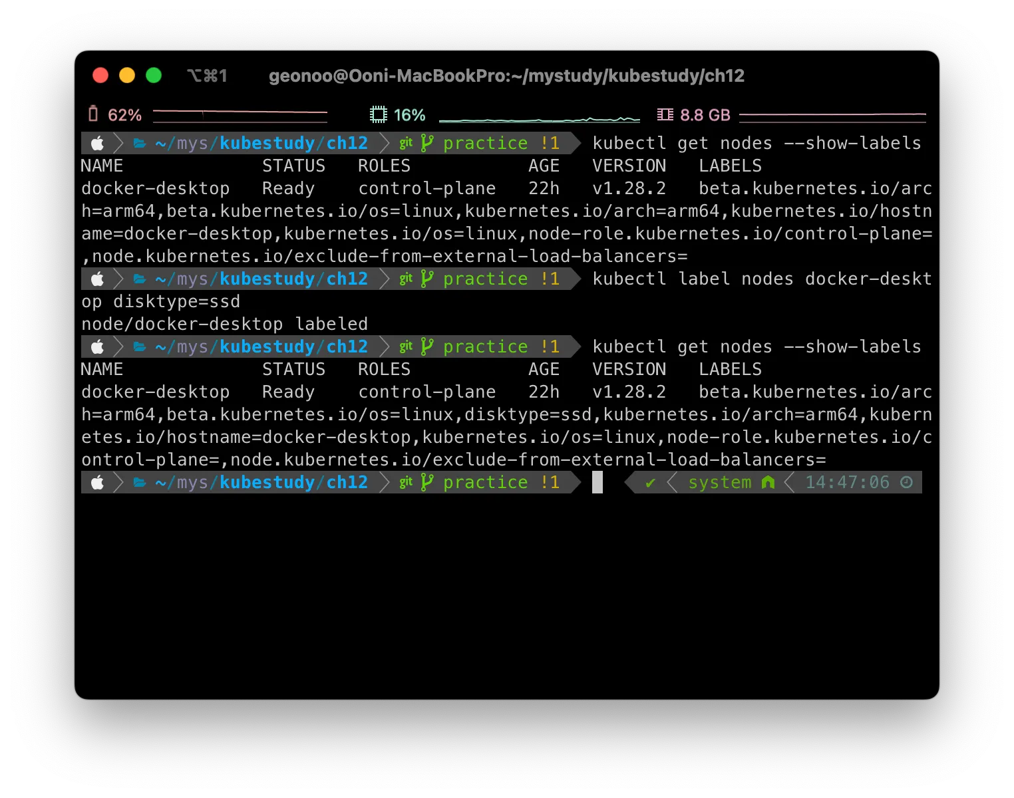The image size is (1014, 798).
Task: Zoom the terminal with the green button
Action: pos(154,75)
